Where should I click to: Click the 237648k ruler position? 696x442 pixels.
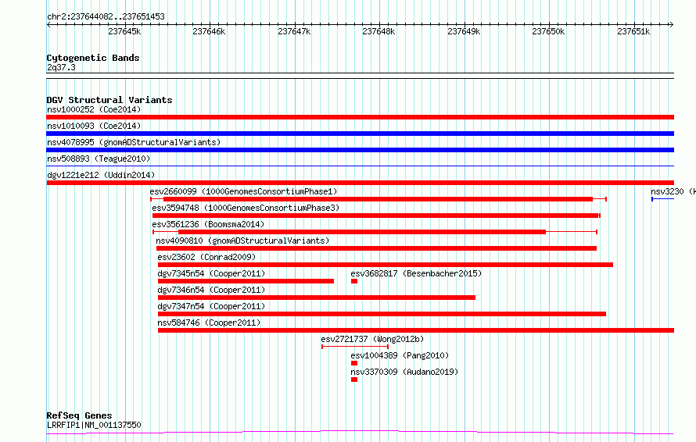click(x=378, y=31)
